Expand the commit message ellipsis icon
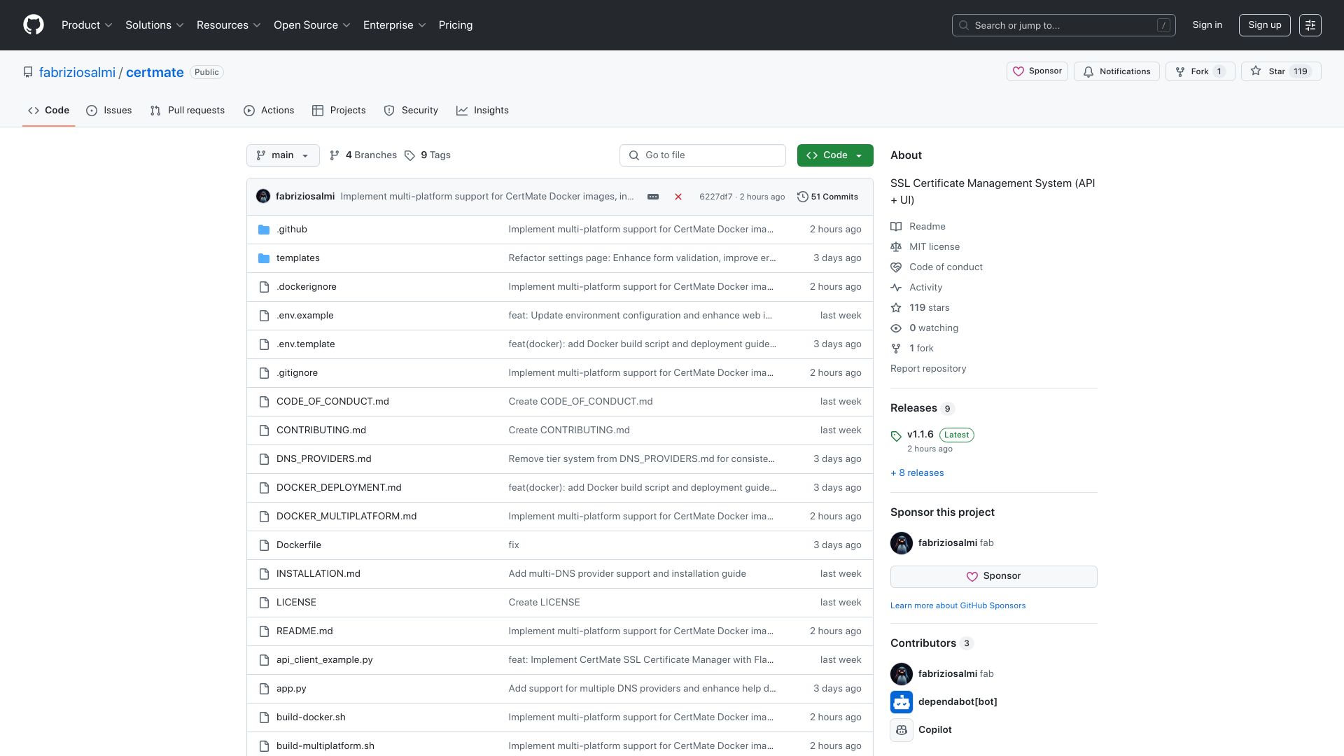This screenshot has height=756, width=1344. coord(653,197)
